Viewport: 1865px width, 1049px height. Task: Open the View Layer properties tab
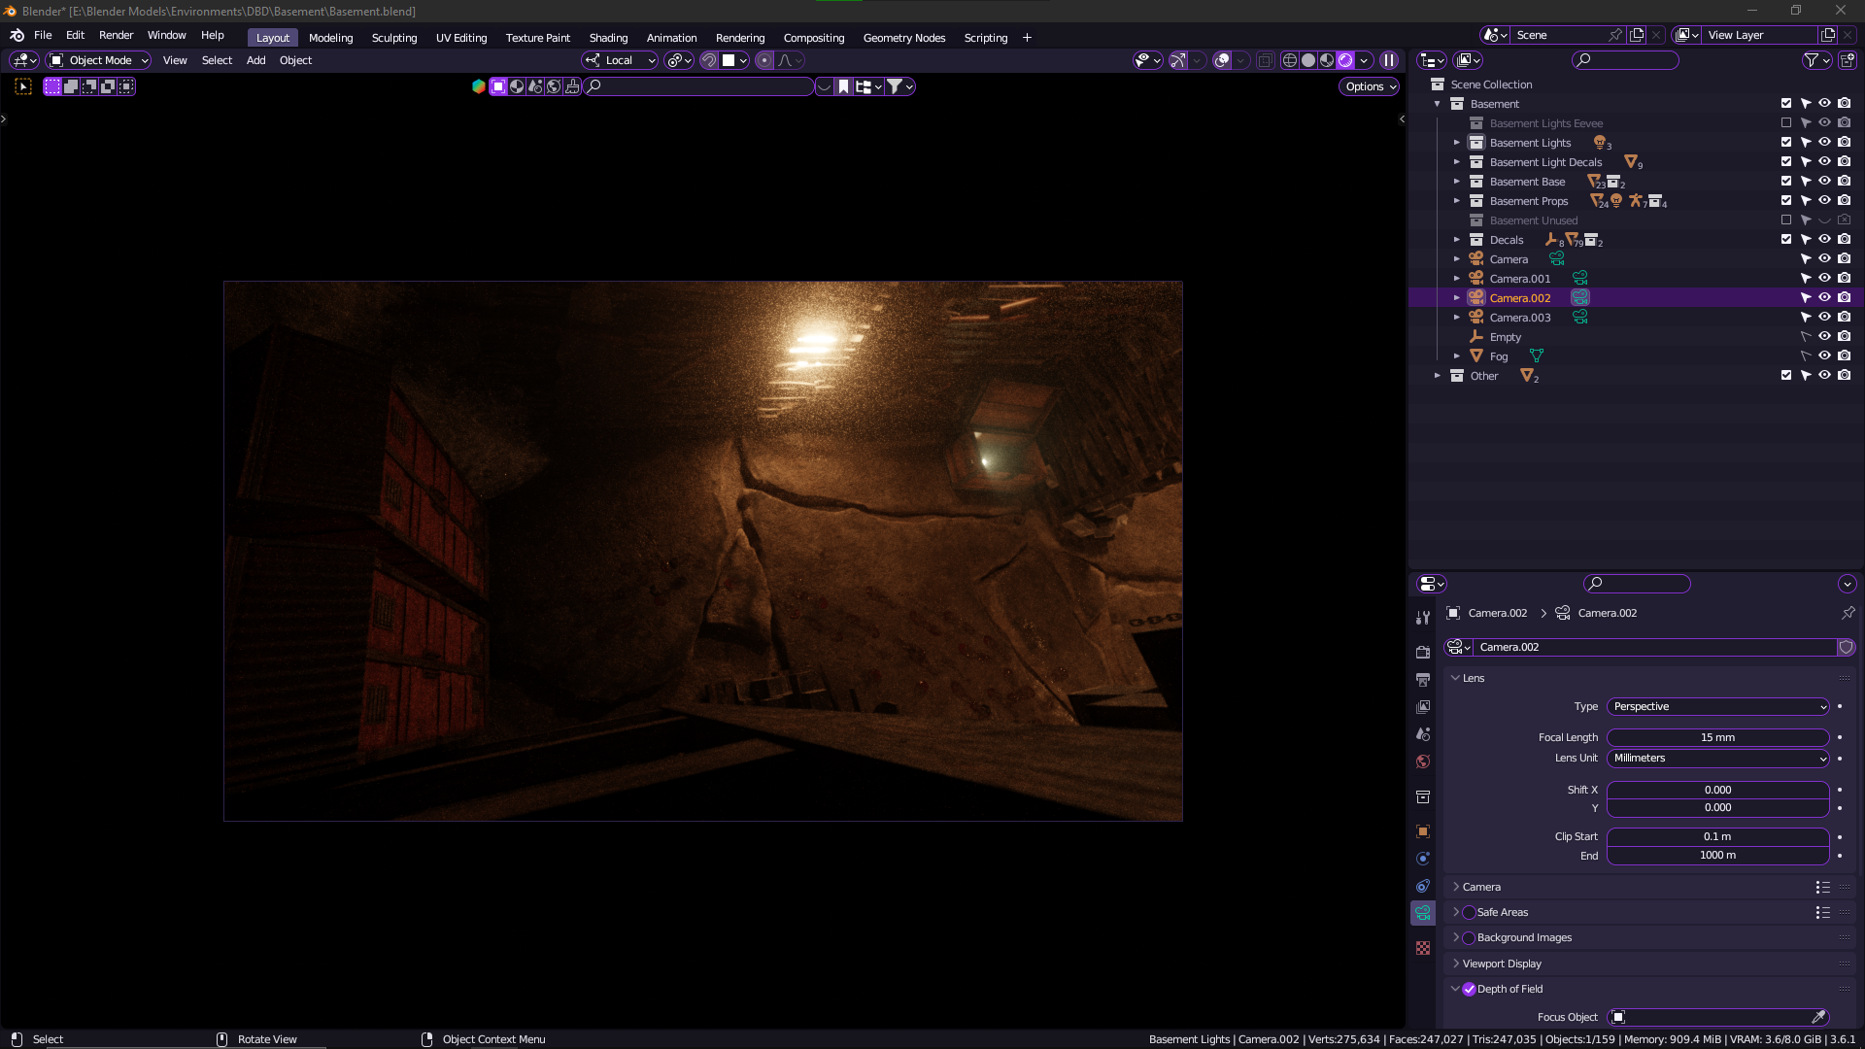click(x=1423, y=707)
